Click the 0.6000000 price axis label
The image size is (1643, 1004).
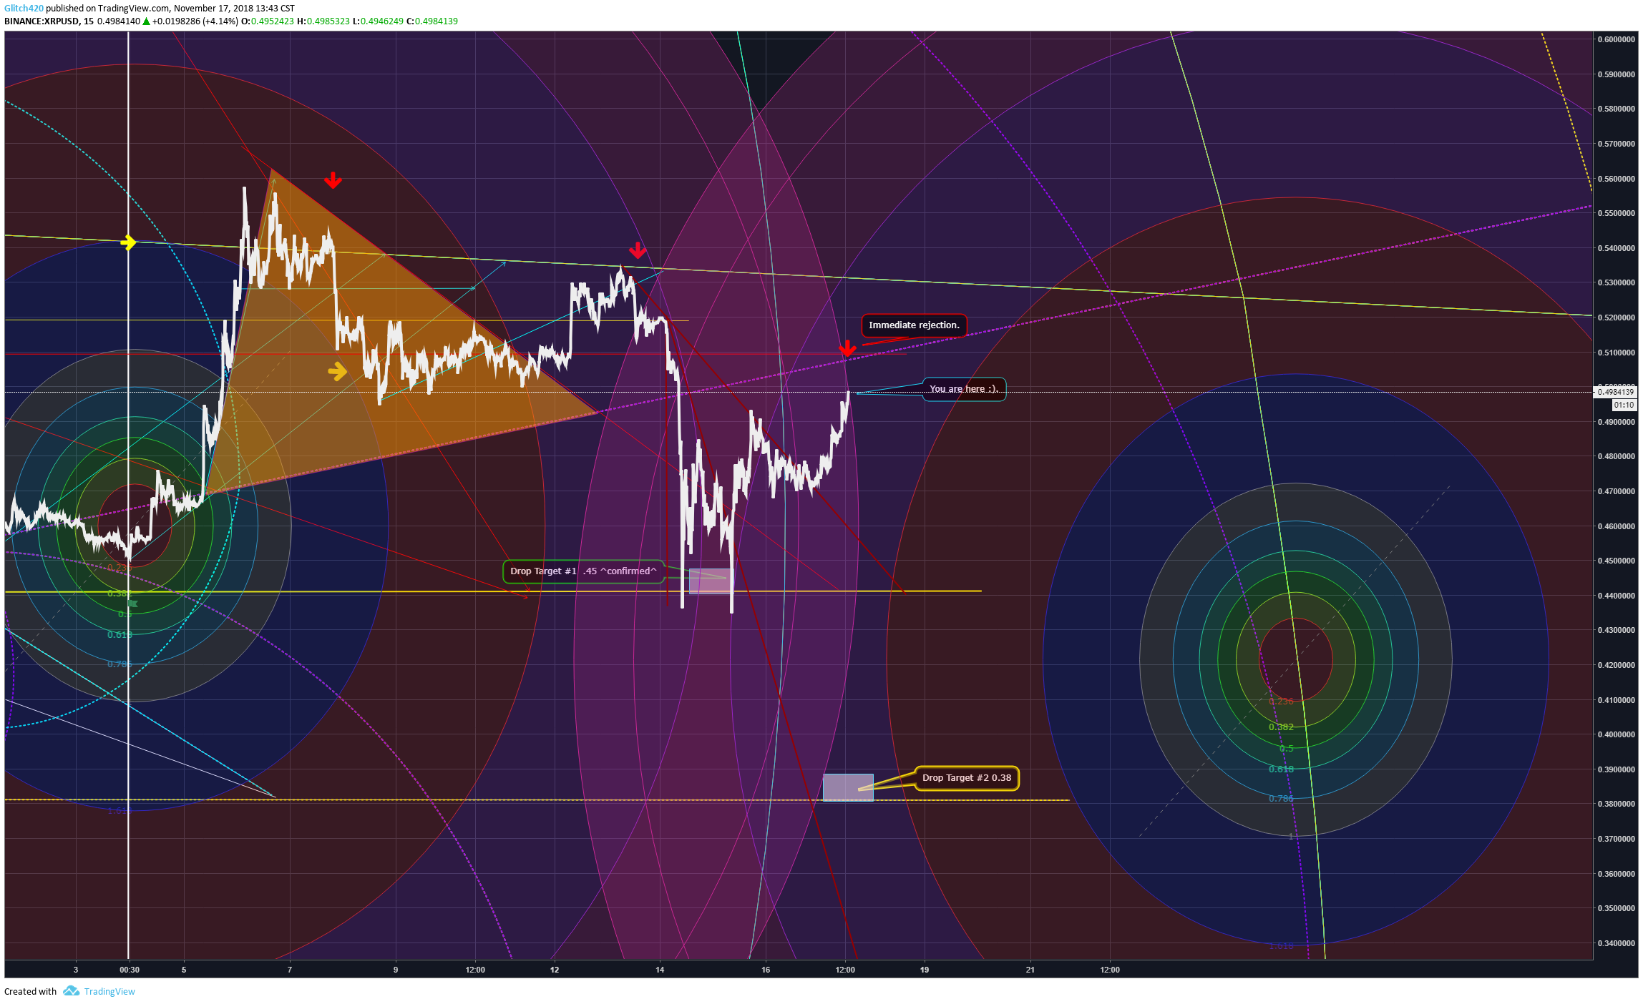click(1617, 39)
